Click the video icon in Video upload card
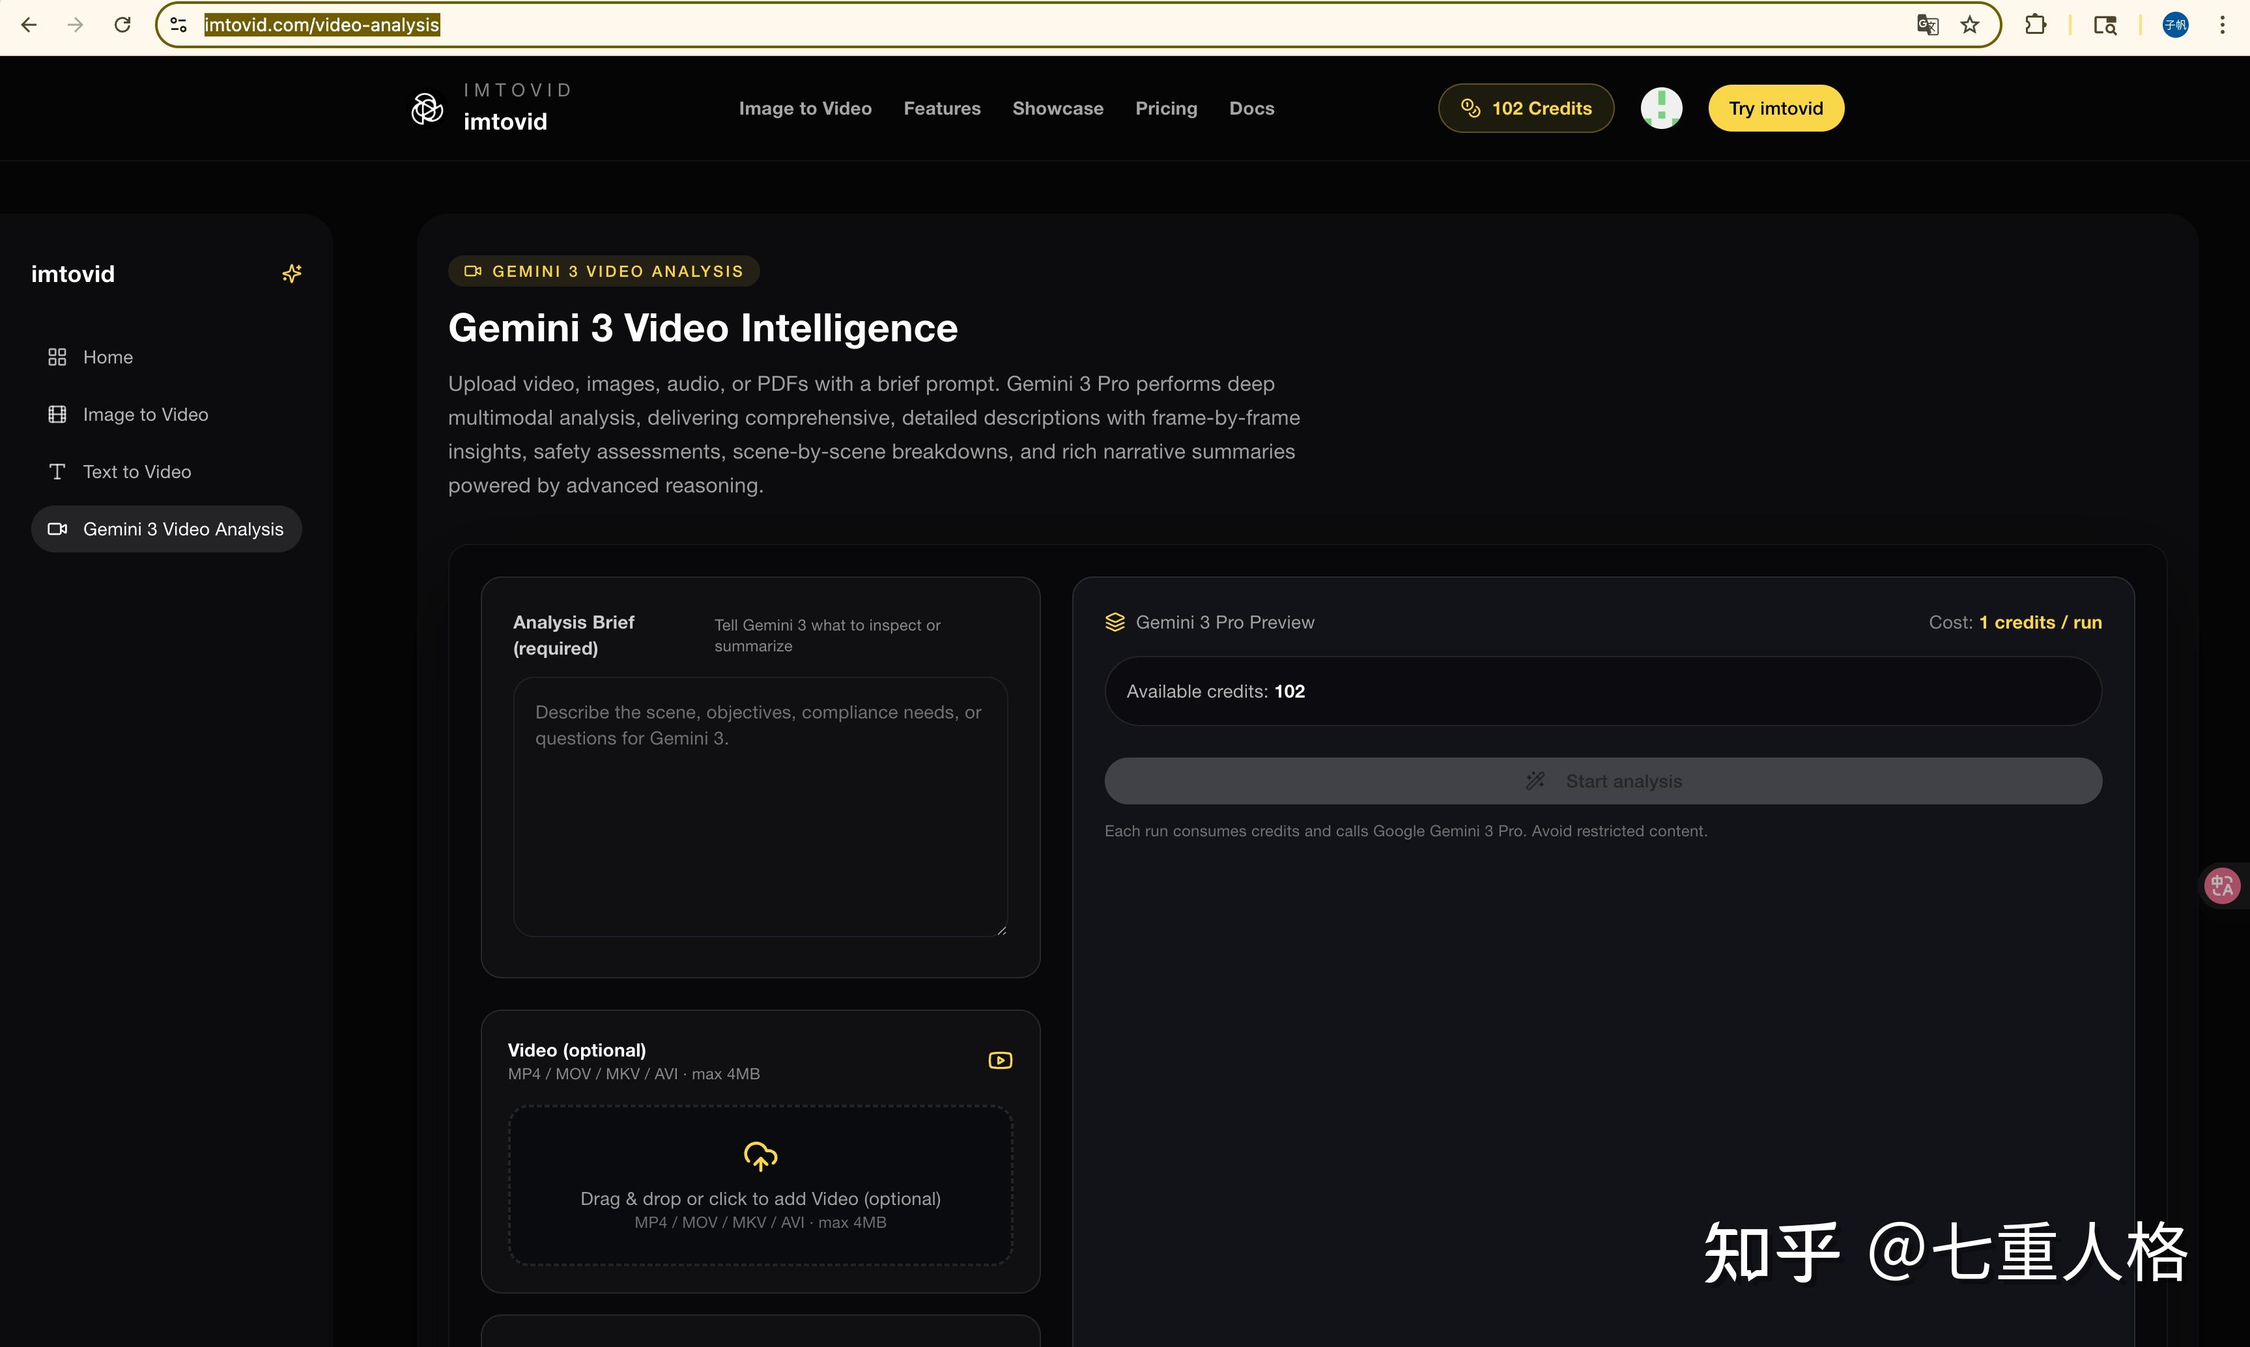Screen dimensions: 2250x1347 tap(999, 1060)
